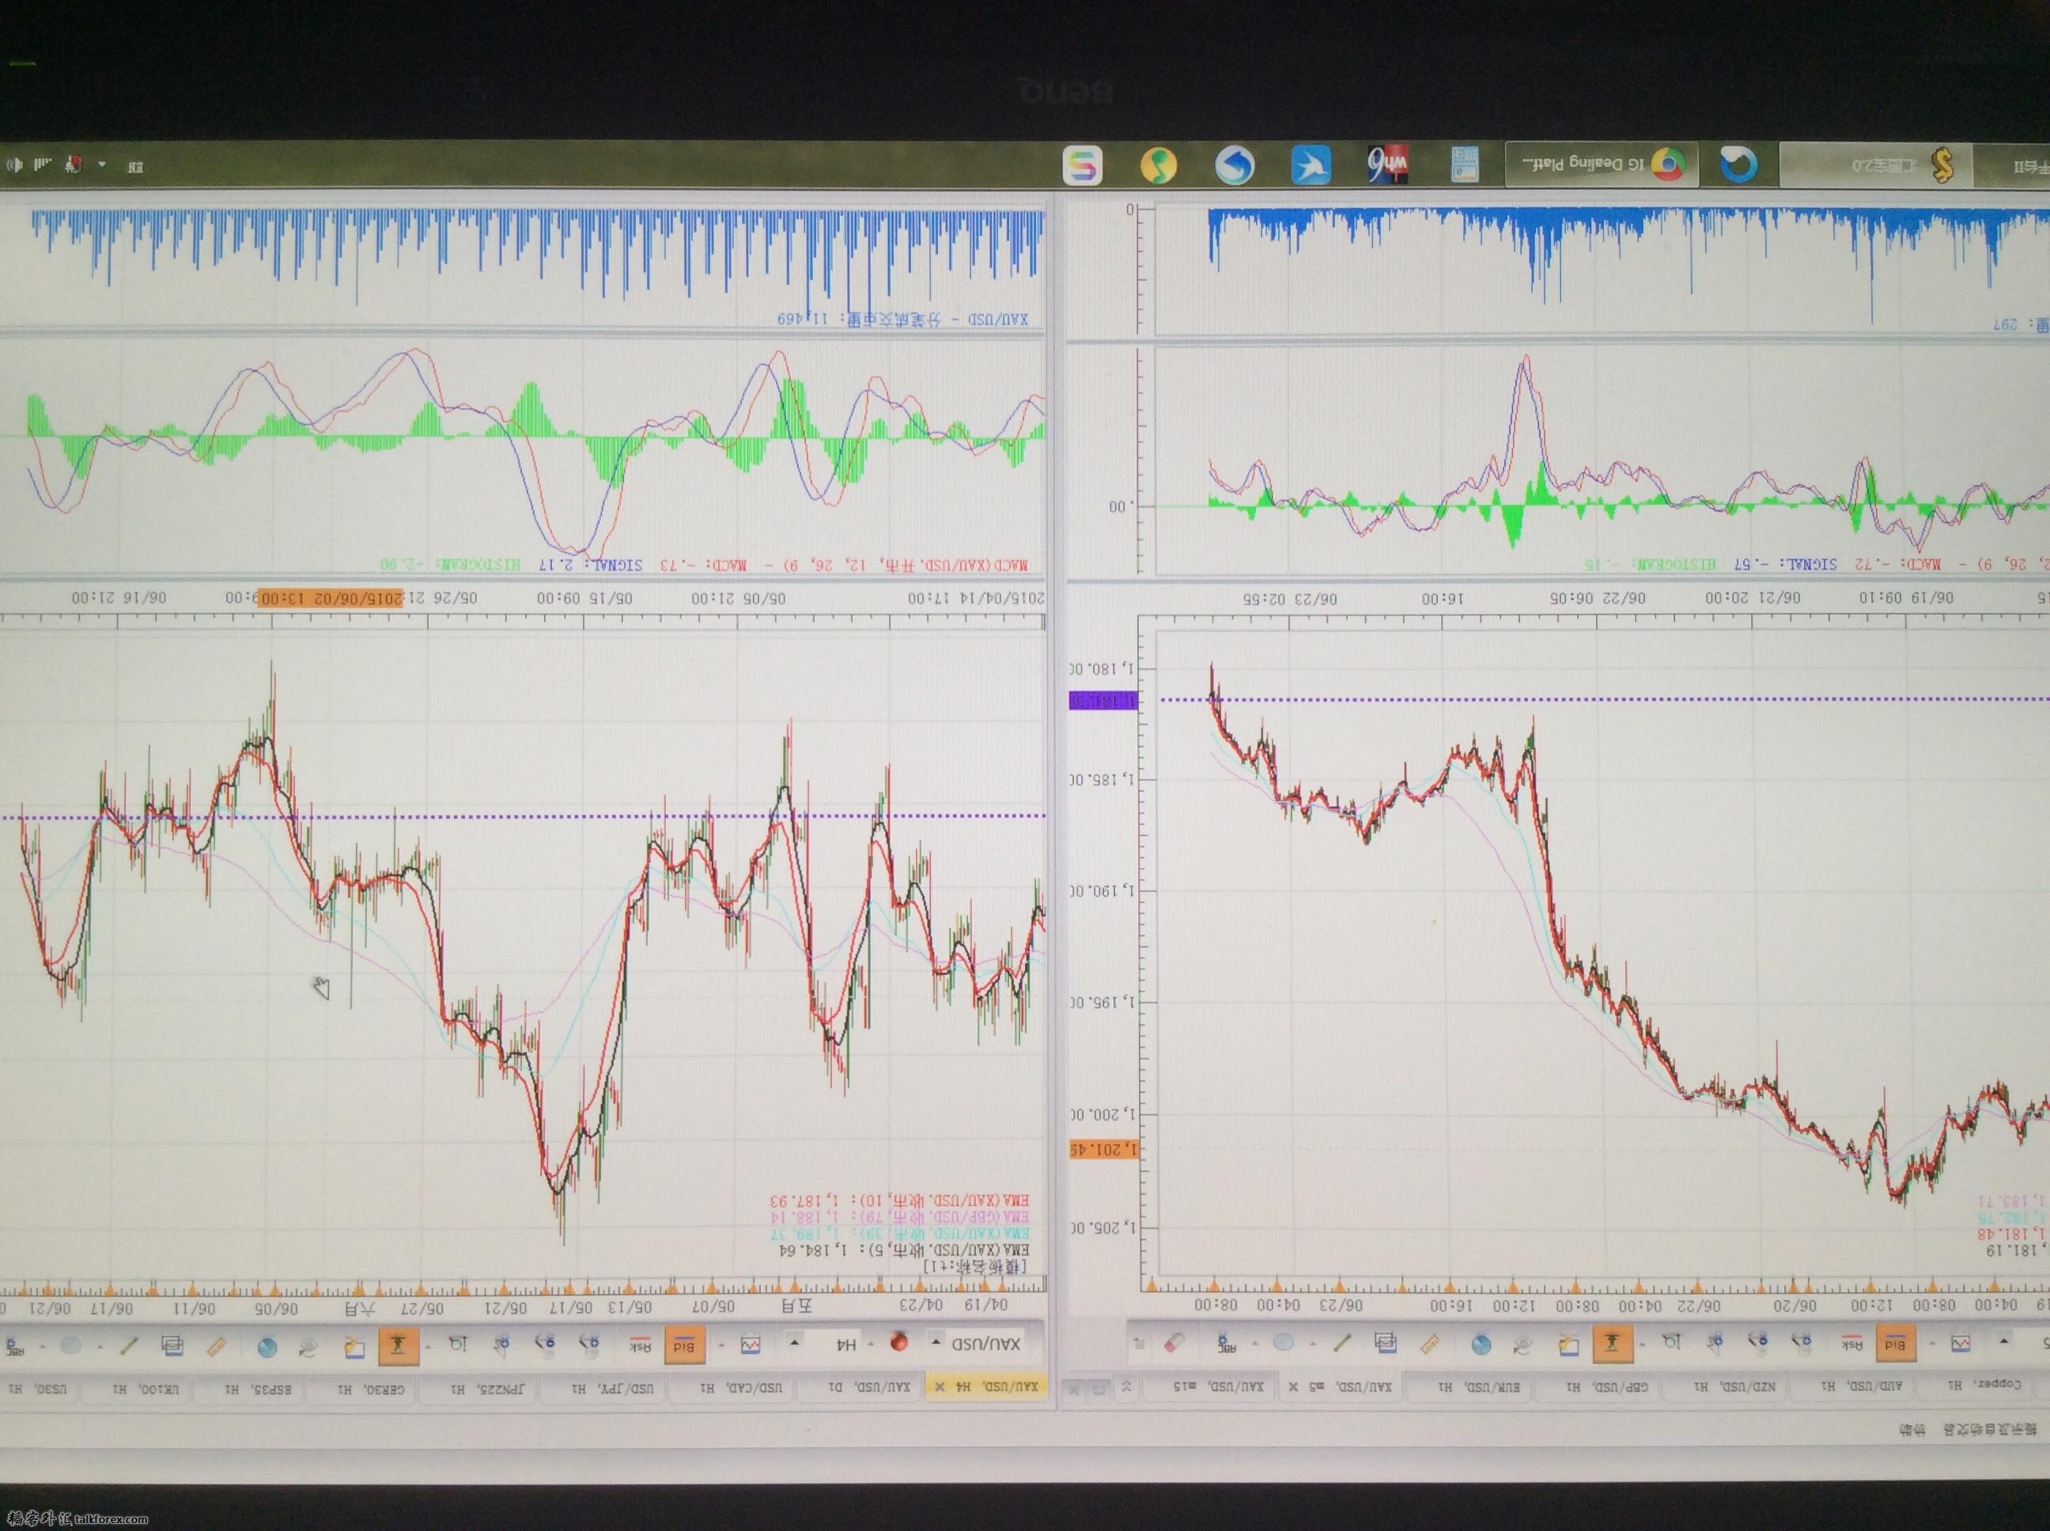Select the ruler measure tool in the H4 chart toolbar
This screenshot has height=1531, width=2050.
click(x=216, y=1347)
